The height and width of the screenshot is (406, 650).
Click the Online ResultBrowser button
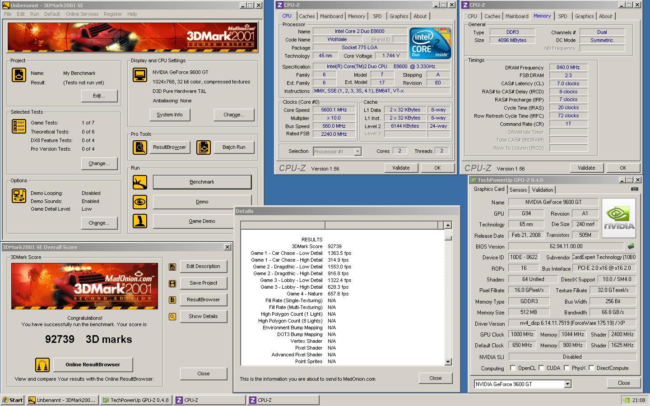point(93,364)
